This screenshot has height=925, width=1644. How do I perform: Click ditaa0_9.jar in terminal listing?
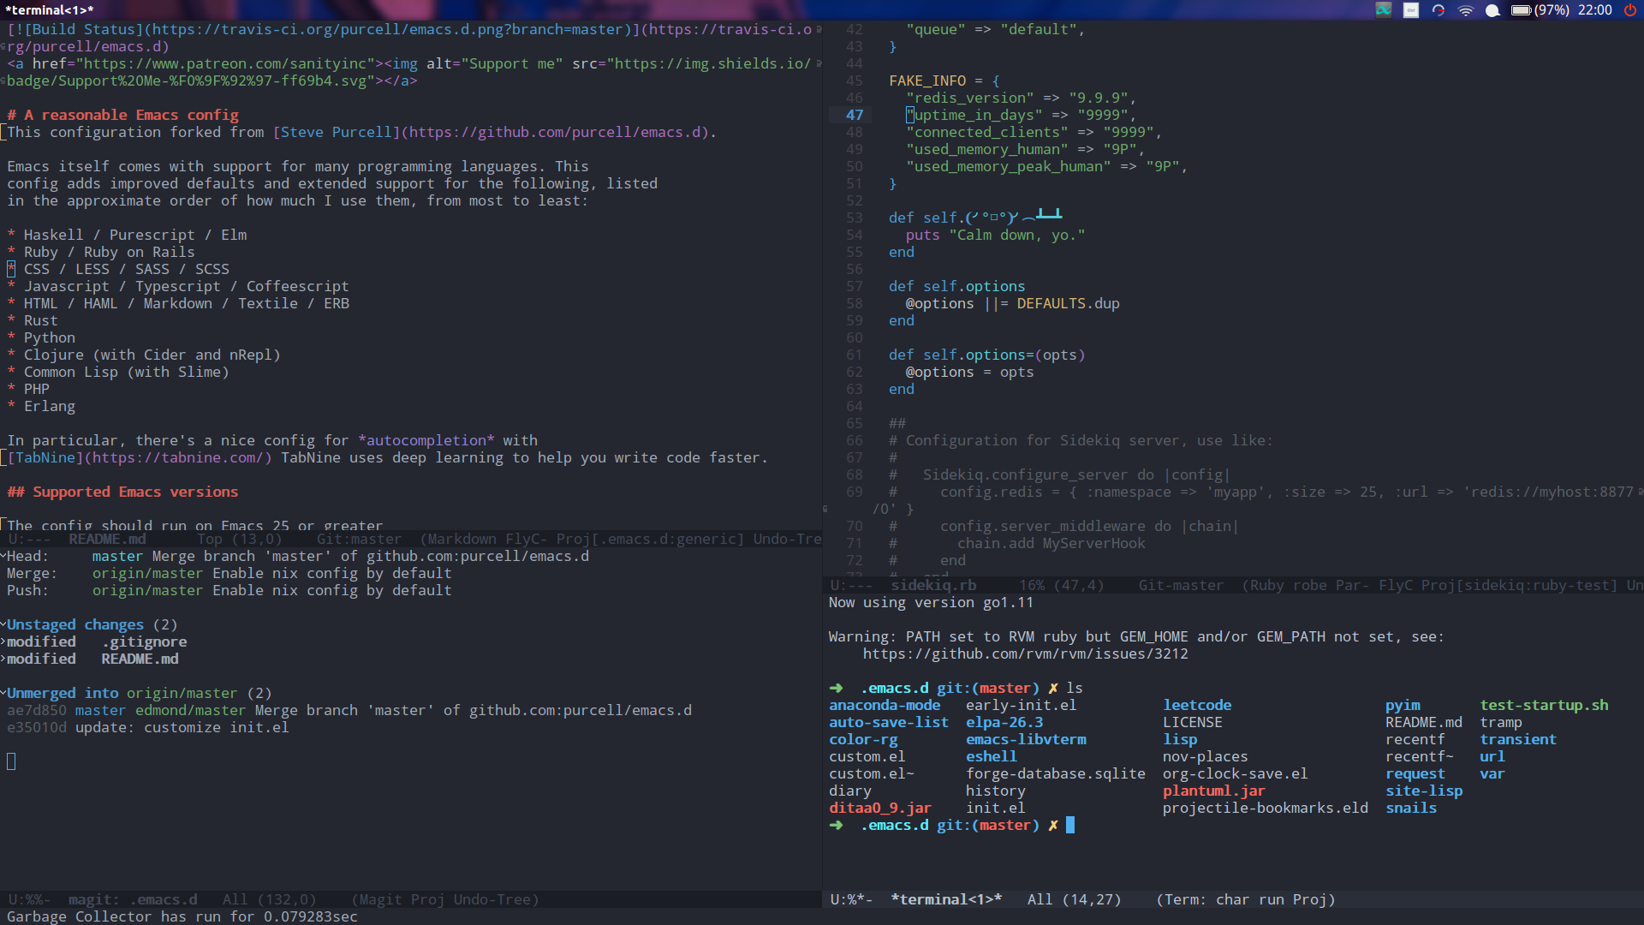[880, 808]
